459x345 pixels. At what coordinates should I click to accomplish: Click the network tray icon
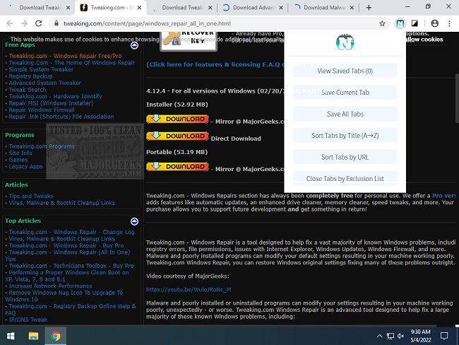(391, 336)
